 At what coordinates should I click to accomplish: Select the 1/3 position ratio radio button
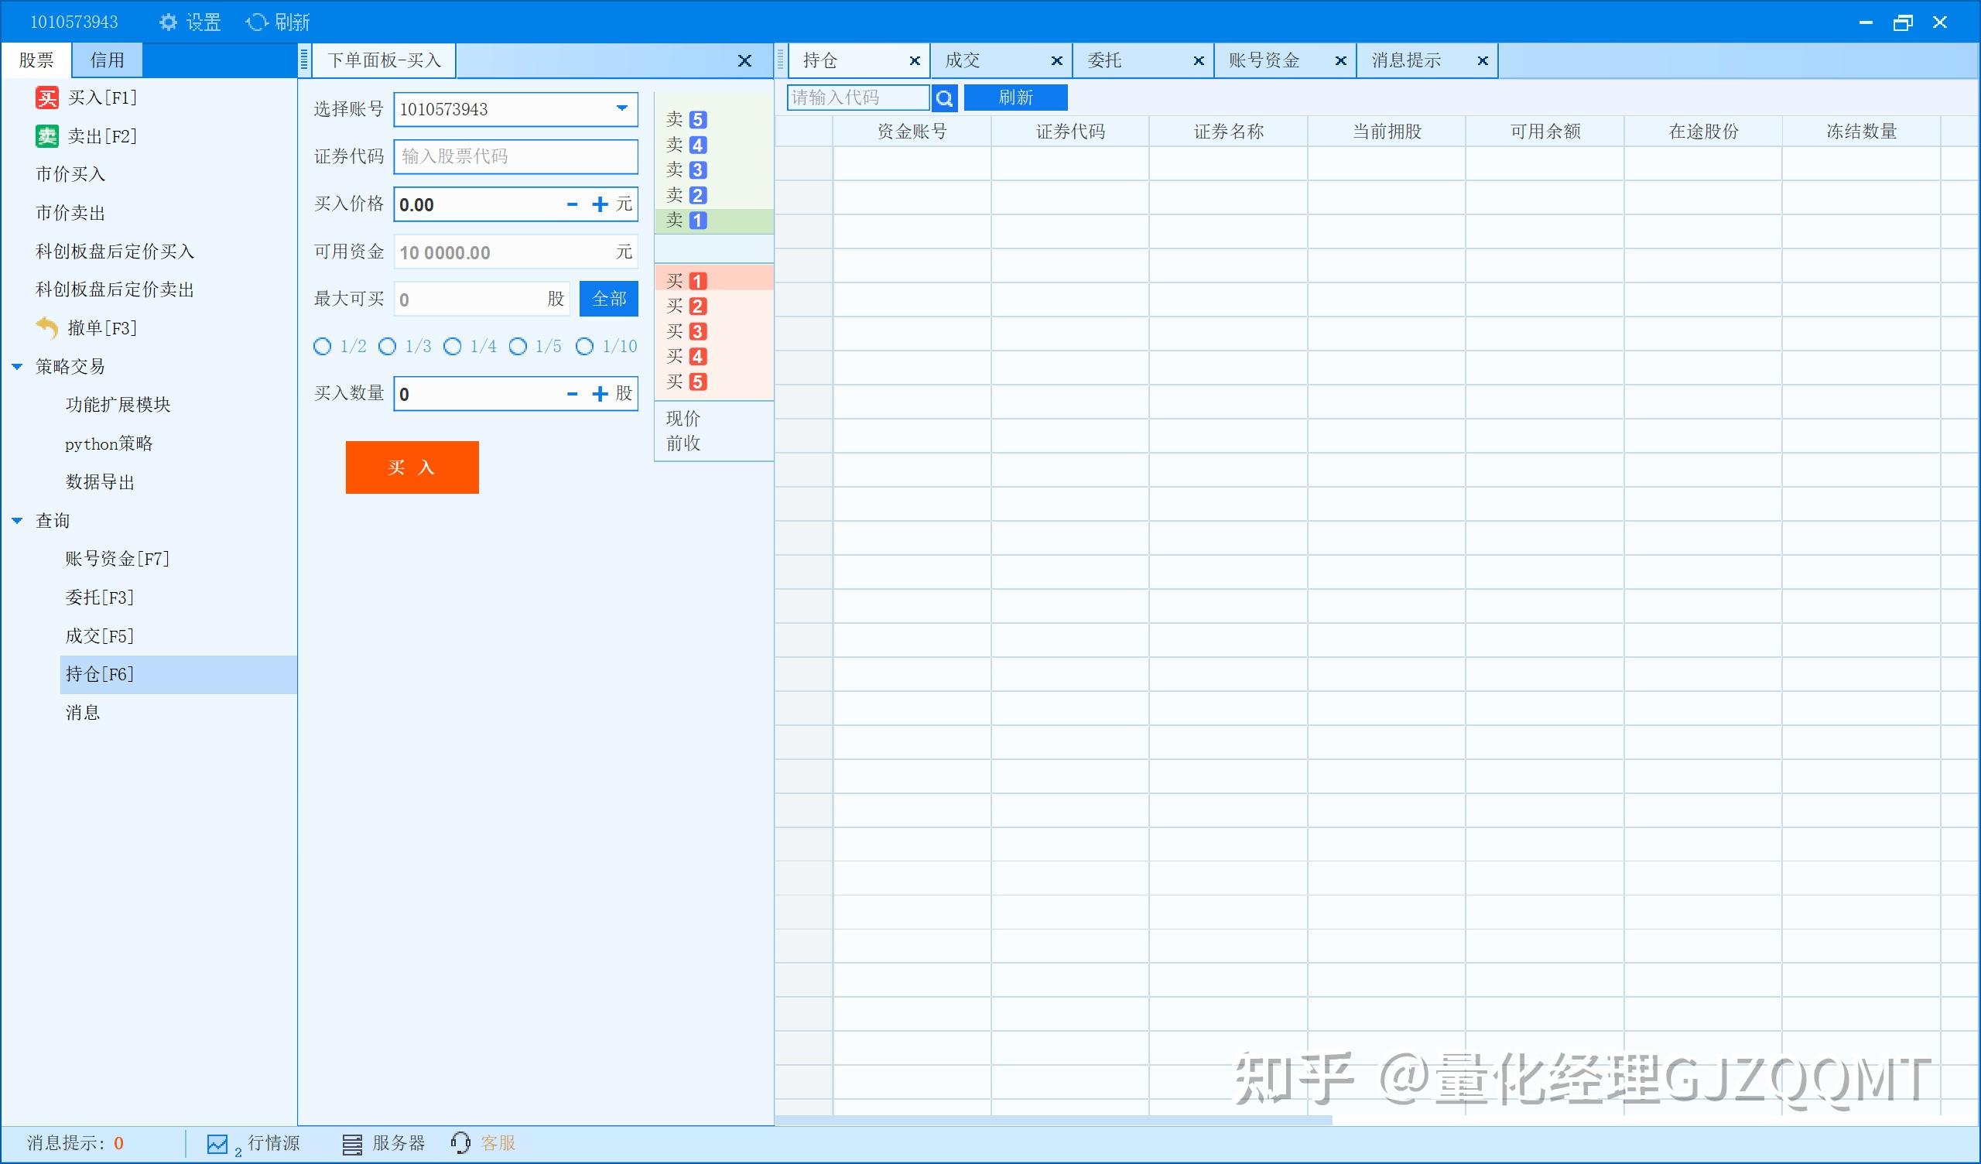(x=388, y=346)
